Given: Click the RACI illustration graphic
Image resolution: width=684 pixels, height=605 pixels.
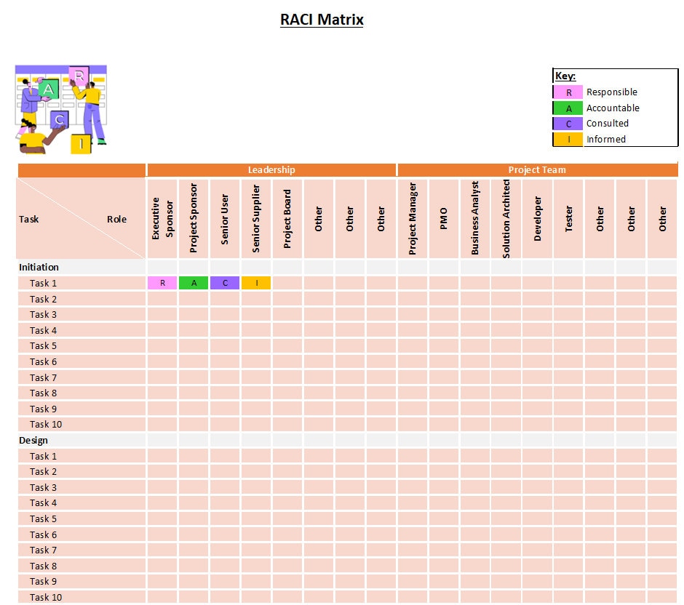Looking at the screenshot, I should click(x=61, y=109).
